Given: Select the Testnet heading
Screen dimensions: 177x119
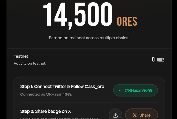Looking at the screenshot, I should [x=21, y=56].
